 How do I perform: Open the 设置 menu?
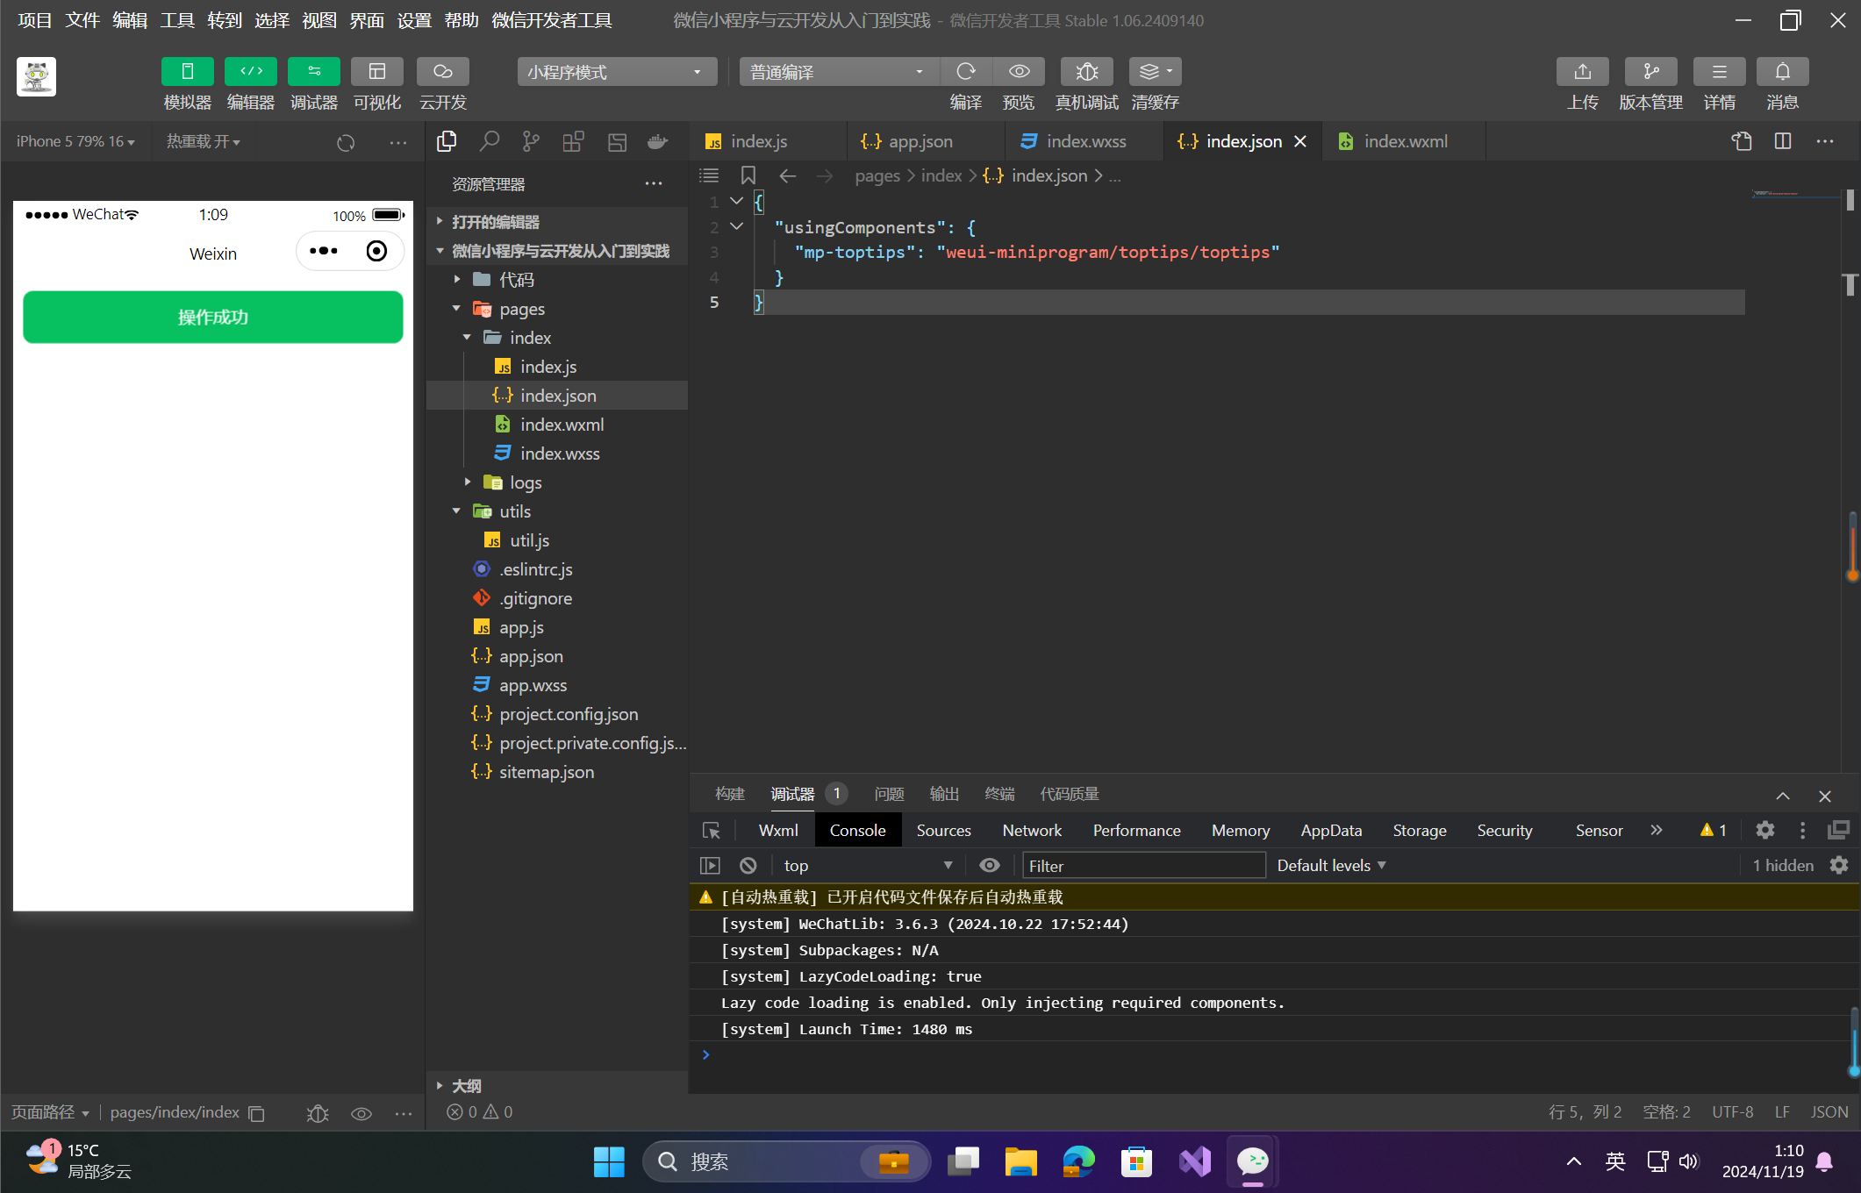point(413,20)
